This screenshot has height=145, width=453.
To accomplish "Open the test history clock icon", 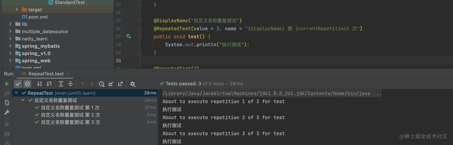I will coord(102,84).
